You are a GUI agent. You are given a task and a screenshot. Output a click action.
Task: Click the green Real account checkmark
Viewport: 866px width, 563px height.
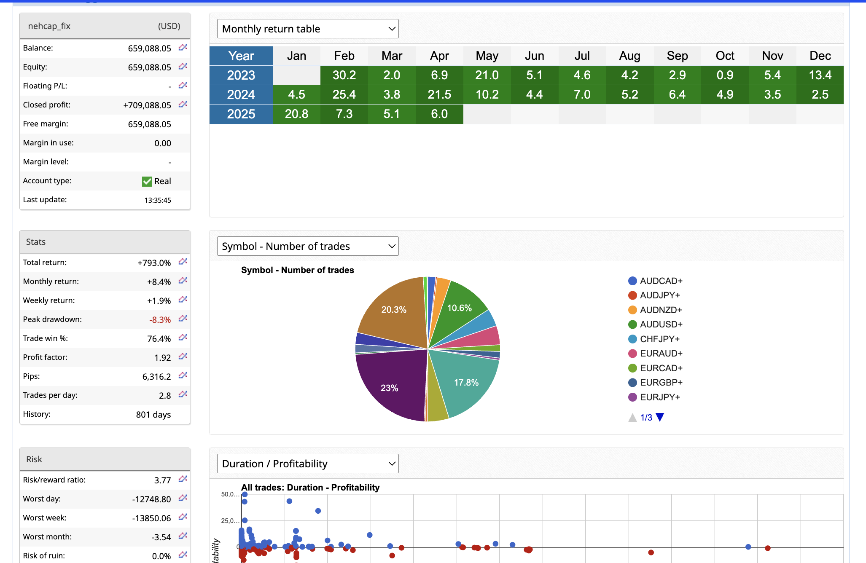(x=147, y=181)
